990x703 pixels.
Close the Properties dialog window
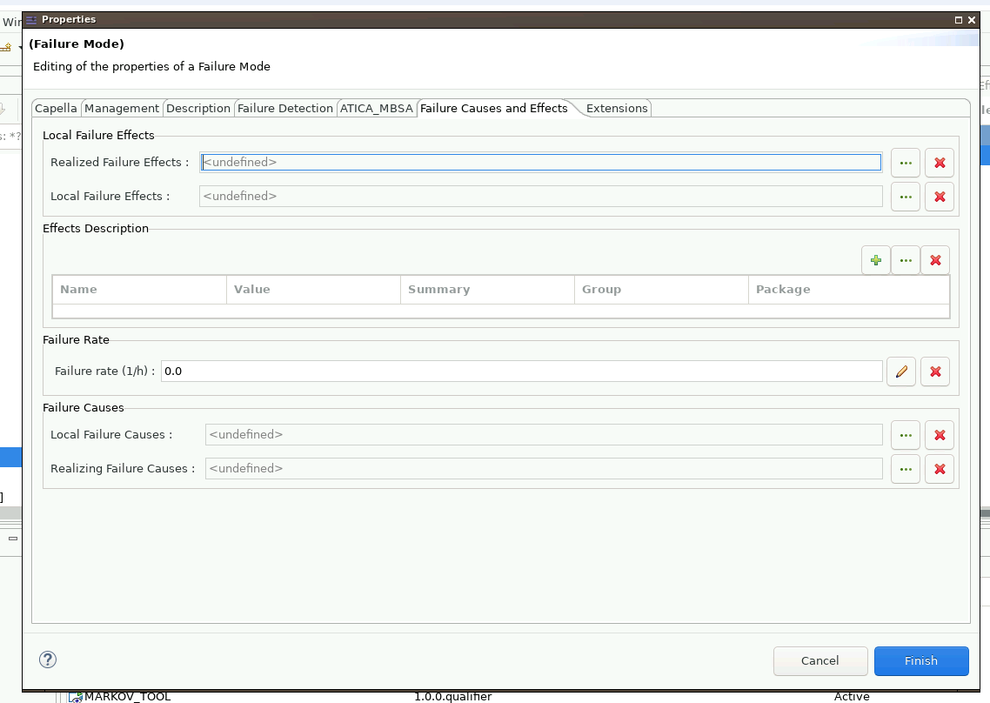coord(972,20)
